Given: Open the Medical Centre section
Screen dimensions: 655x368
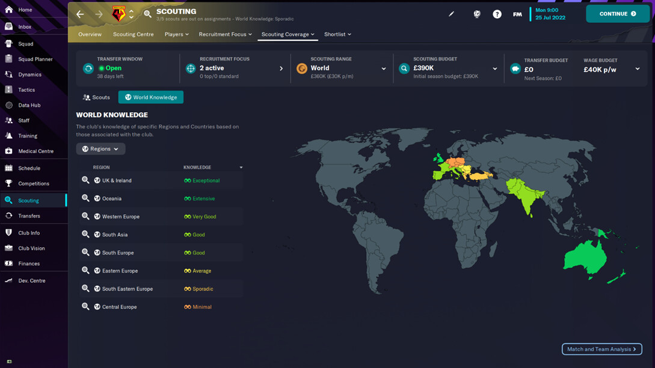Looking at the screenshot, I should coord(35,151).
